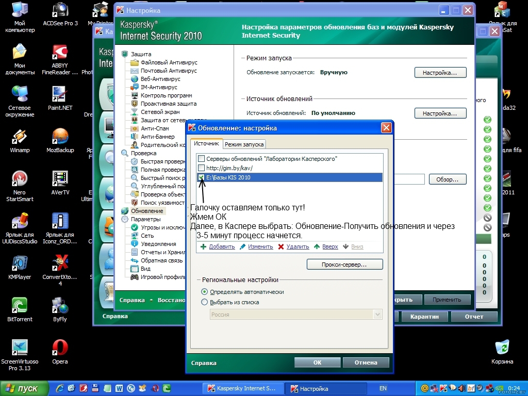This screenshot has width=528, height=396.
Task: Select Проверка node in settings tree
Action: point(143,153)
